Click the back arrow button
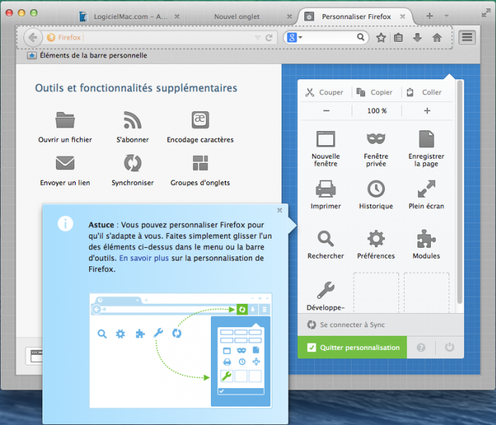This screenshot has width=496, height=425. click(33, 38)
